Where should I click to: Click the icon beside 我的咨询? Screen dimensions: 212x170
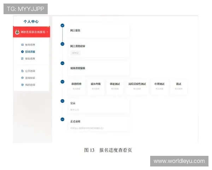pos(23,85)
